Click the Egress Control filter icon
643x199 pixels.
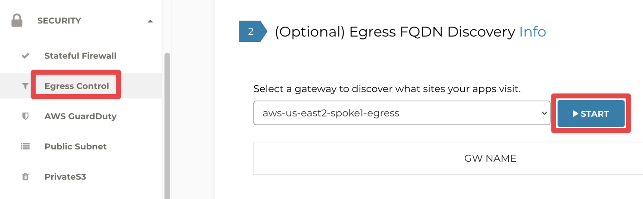(x=25, y=86)
